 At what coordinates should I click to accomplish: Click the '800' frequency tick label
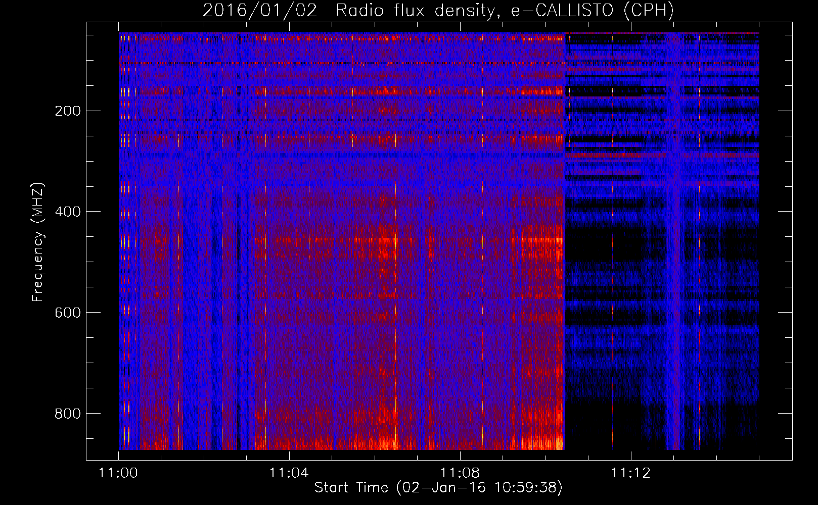point(68,414)
